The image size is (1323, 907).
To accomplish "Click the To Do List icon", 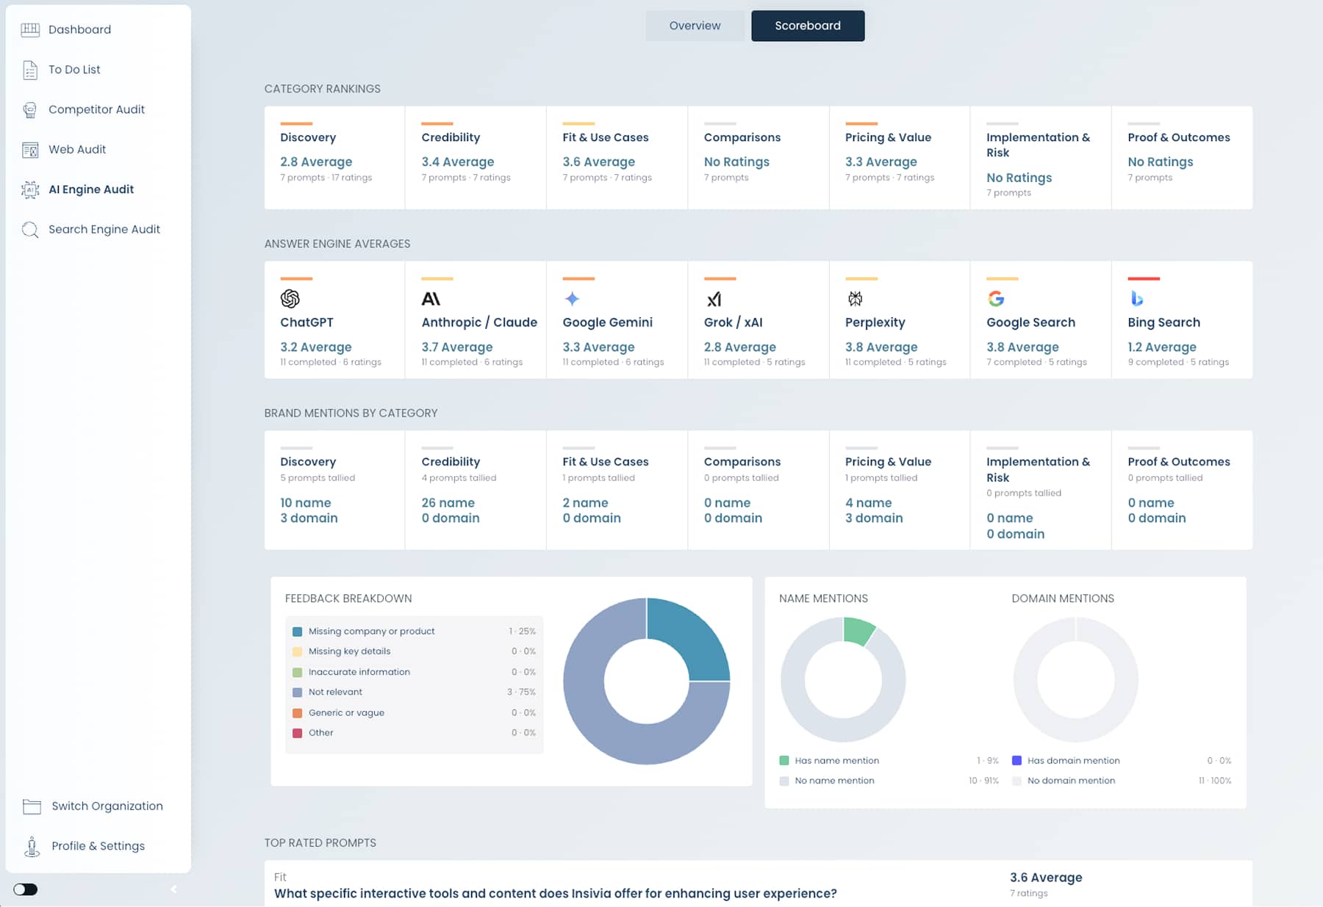I will 30,70.
